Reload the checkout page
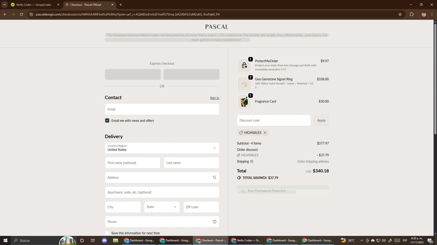437x245 pixels. (21, 14)
